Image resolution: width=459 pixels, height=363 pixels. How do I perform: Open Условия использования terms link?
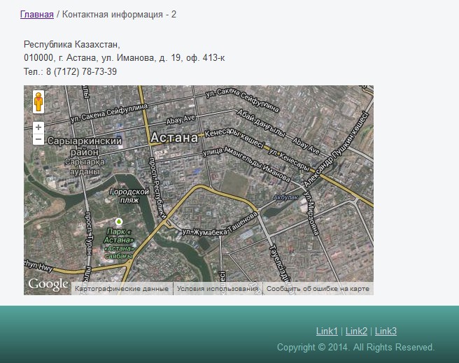[x=218, y=288]
